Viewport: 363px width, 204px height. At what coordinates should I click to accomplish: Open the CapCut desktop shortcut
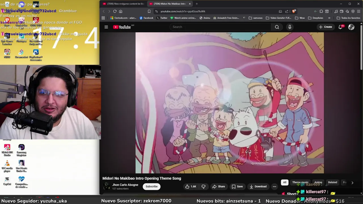pyautogui.click(x=7, y=181)
